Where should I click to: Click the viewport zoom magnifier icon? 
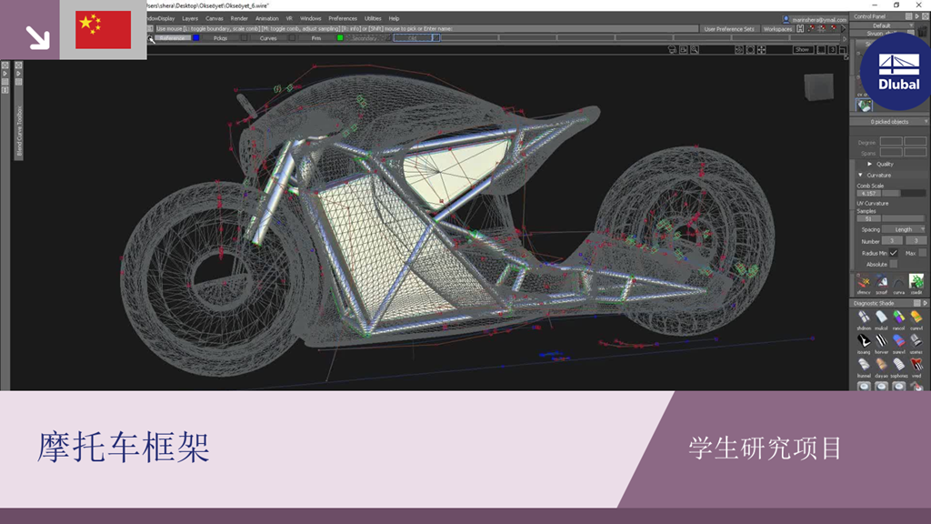point(694,50)
